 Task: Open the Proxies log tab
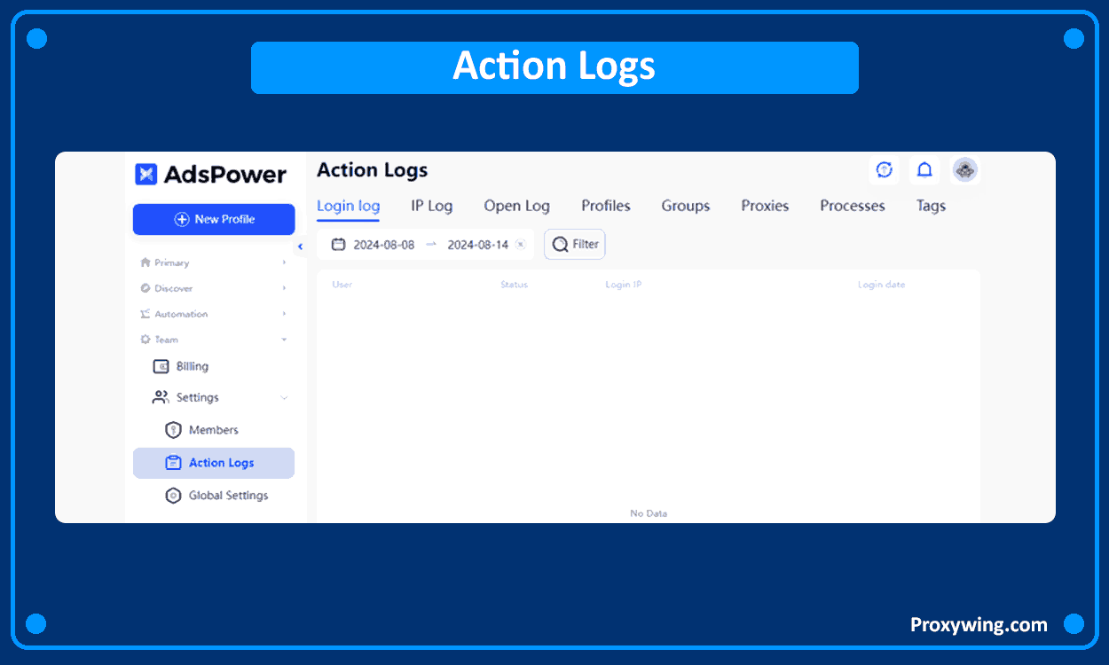[x=765, y=206]
